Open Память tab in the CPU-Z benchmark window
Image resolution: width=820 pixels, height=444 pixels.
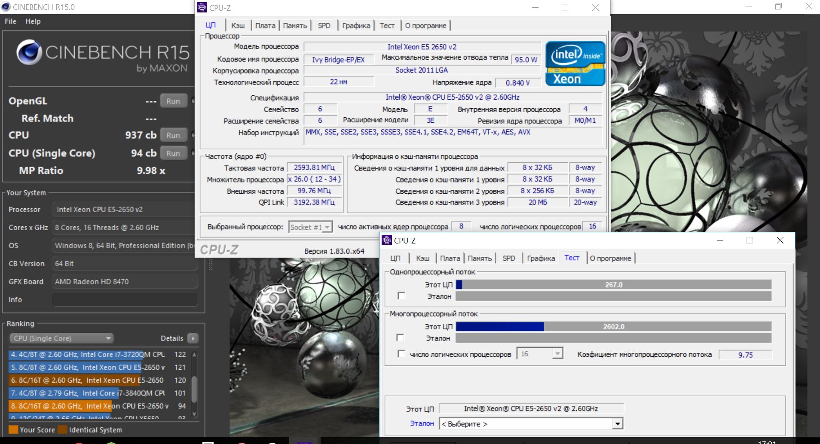click(x=480, y=258)
